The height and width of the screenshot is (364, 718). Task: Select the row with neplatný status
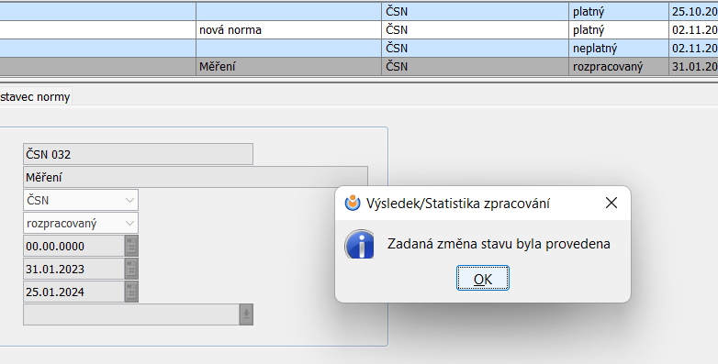(359, 48)
